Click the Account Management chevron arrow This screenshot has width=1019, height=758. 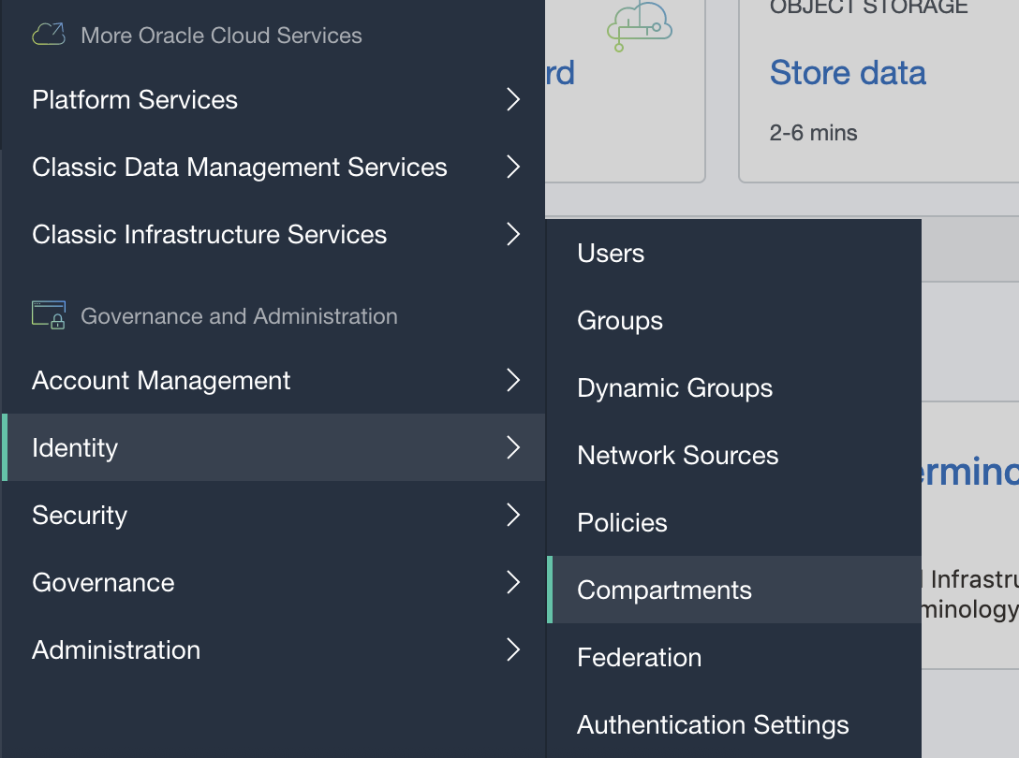(x=512, y=380)
